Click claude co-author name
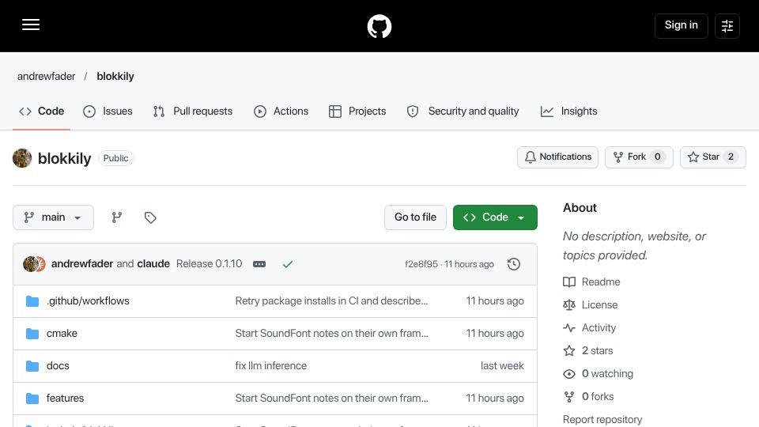The width and height of the screenshot is (759, 427). tap(153, 264)
